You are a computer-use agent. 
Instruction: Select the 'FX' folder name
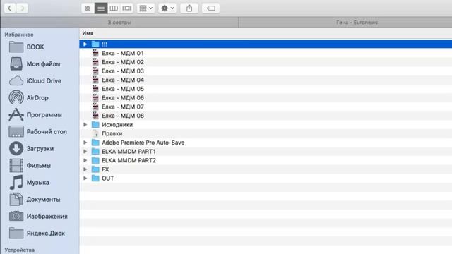[x=105, y=169]
